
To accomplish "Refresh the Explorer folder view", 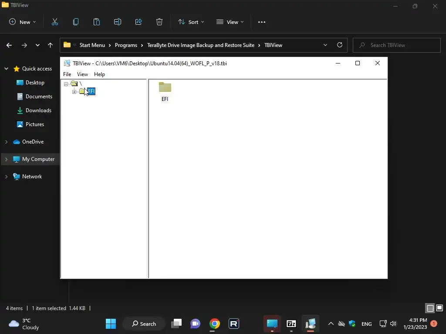I will (340, 45).
